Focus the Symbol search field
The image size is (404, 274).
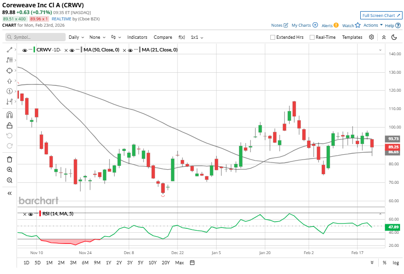35,37
